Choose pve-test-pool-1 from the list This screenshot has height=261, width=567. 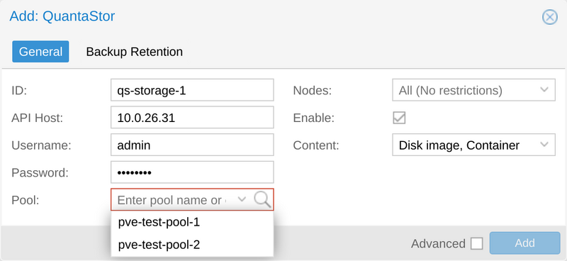(192, 222)
